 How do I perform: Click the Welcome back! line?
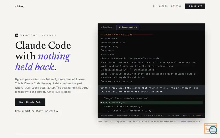pos(109,39)
